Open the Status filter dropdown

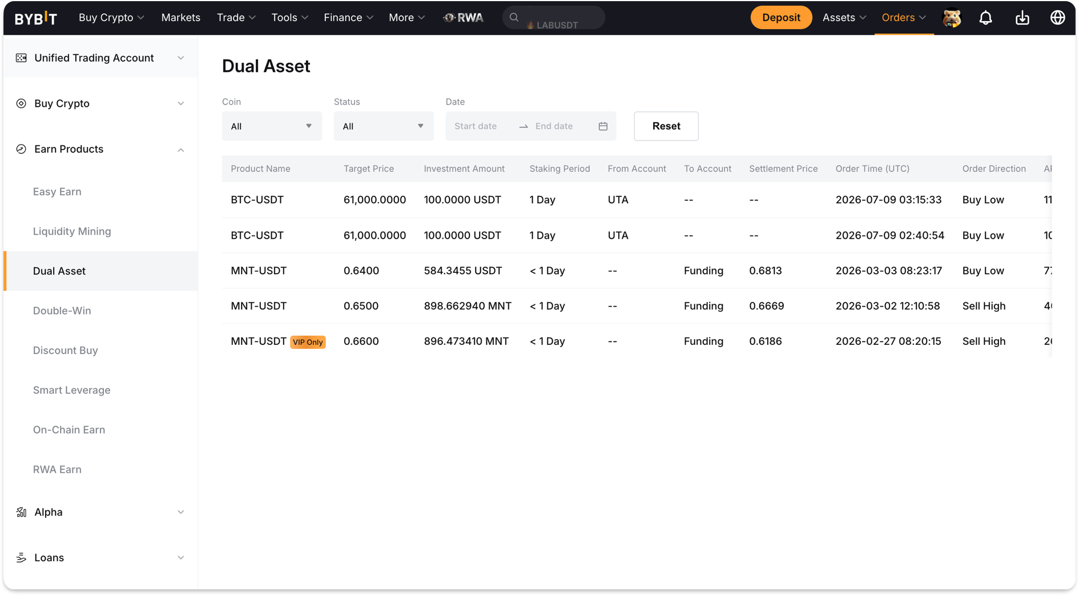384,126
